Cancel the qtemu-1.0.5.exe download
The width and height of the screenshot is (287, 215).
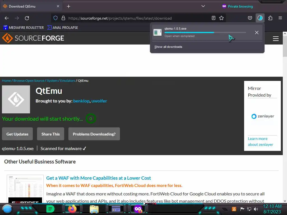(257, 32)
